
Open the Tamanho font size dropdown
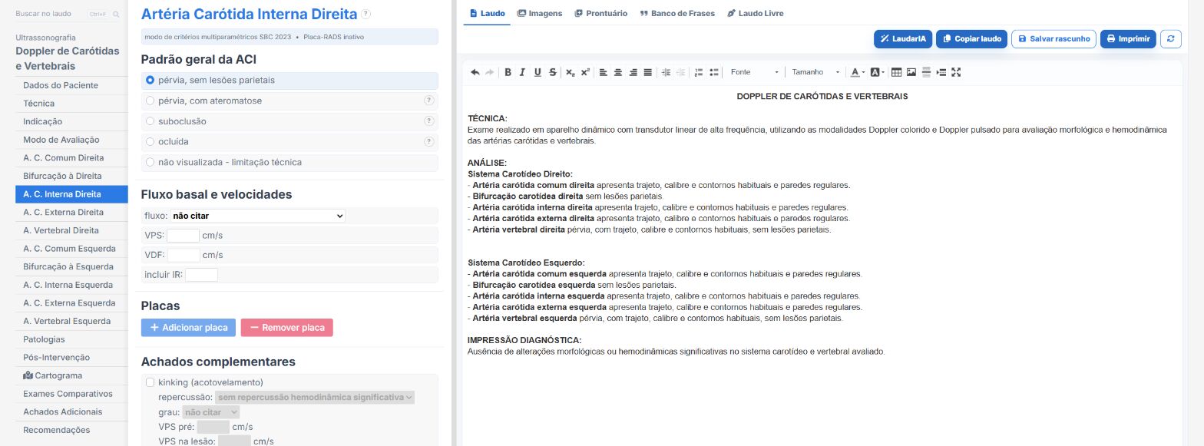pos(815,72)
